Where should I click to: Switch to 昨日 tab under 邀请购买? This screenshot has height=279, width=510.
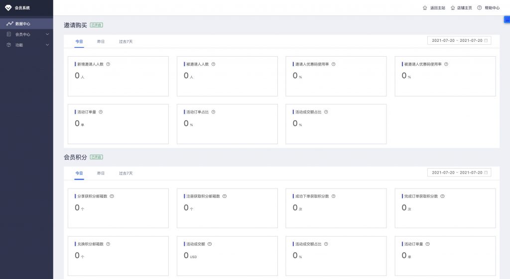point(101,41)
